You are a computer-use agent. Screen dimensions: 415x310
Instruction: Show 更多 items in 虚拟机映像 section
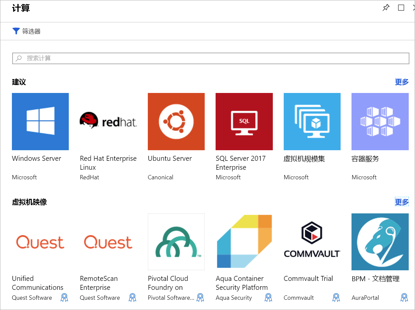pos(402,202)
